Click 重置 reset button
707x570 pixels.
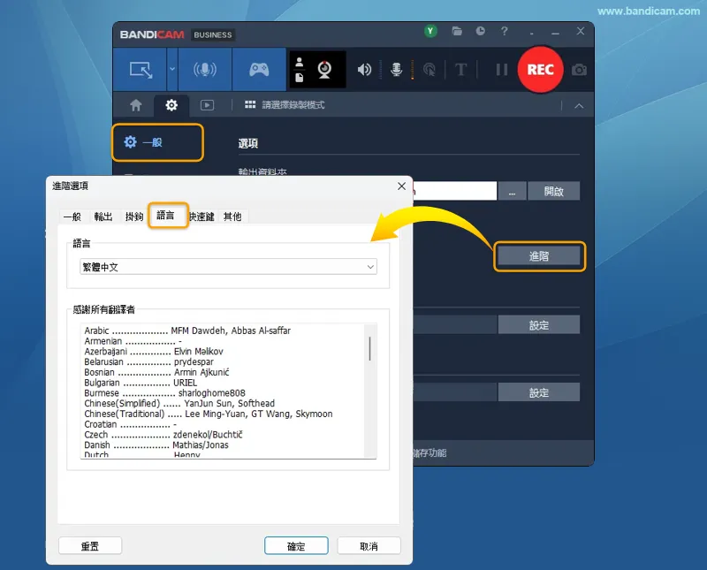tap(90, 546)
